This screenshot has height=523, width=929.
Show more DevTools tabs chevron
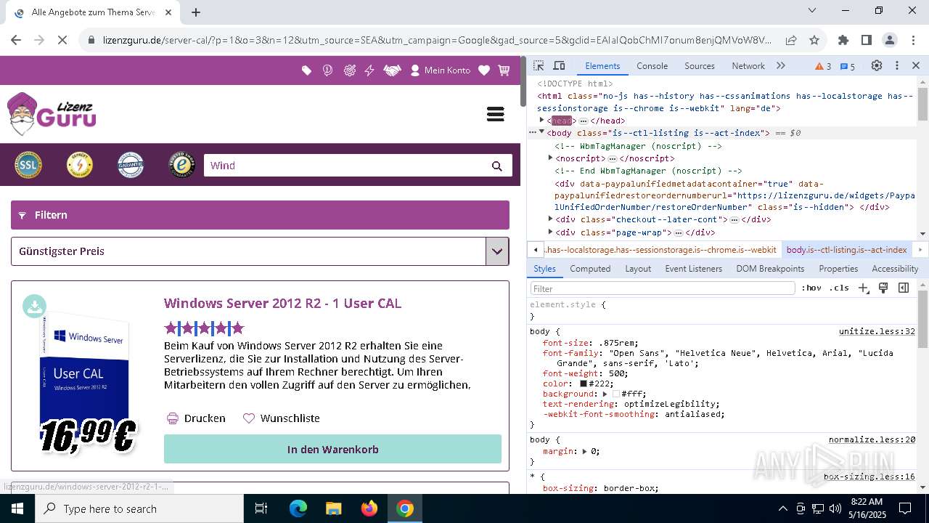(x=781, y=66)
